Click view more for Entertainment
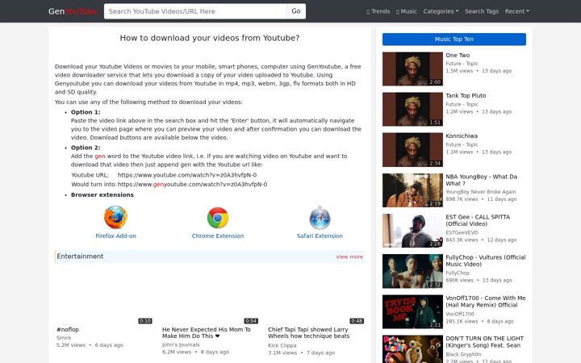The height and width of the screenshot is (363, 581). (x=349, y=257)
